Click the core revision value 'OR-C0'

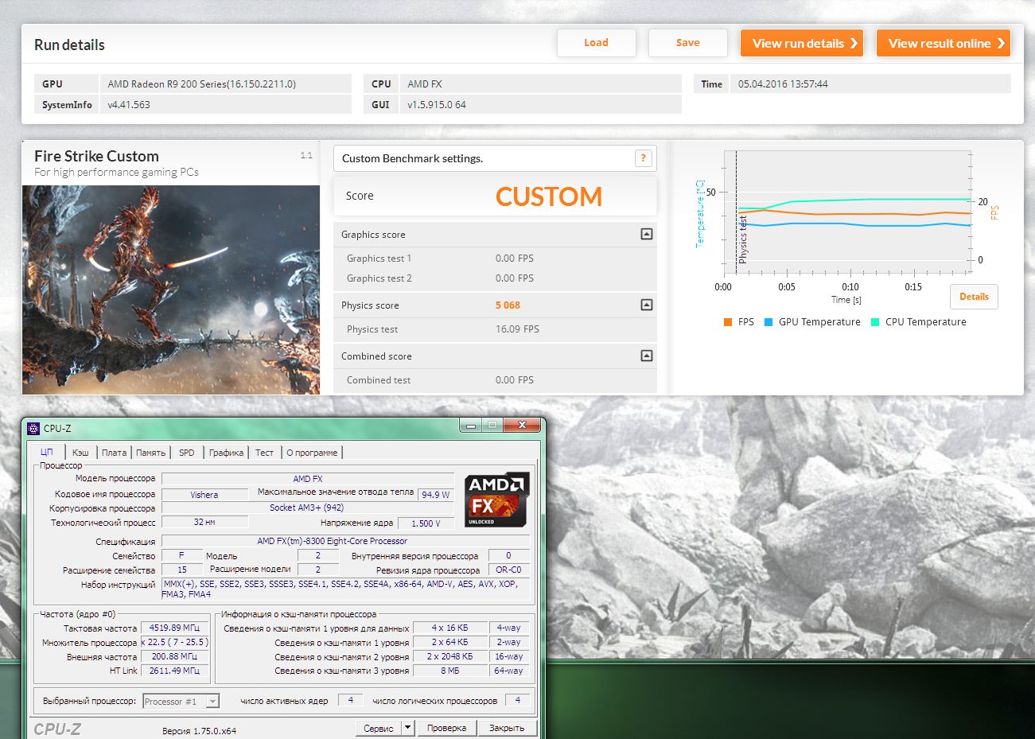pyautogui.click(x=508, y=570)
